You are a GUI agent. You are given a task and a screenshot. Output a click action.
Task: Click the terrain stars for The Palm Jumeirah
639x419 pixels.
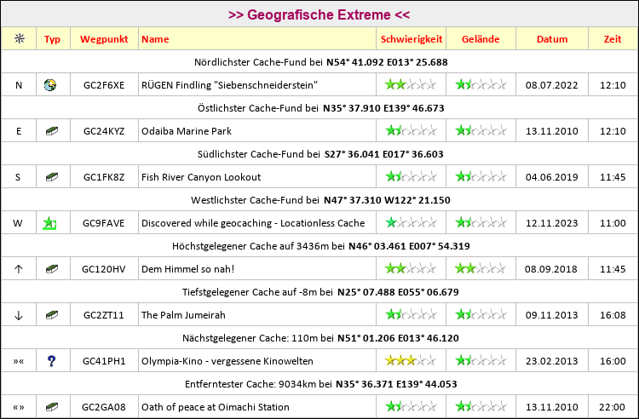click(x=481, y=315)
